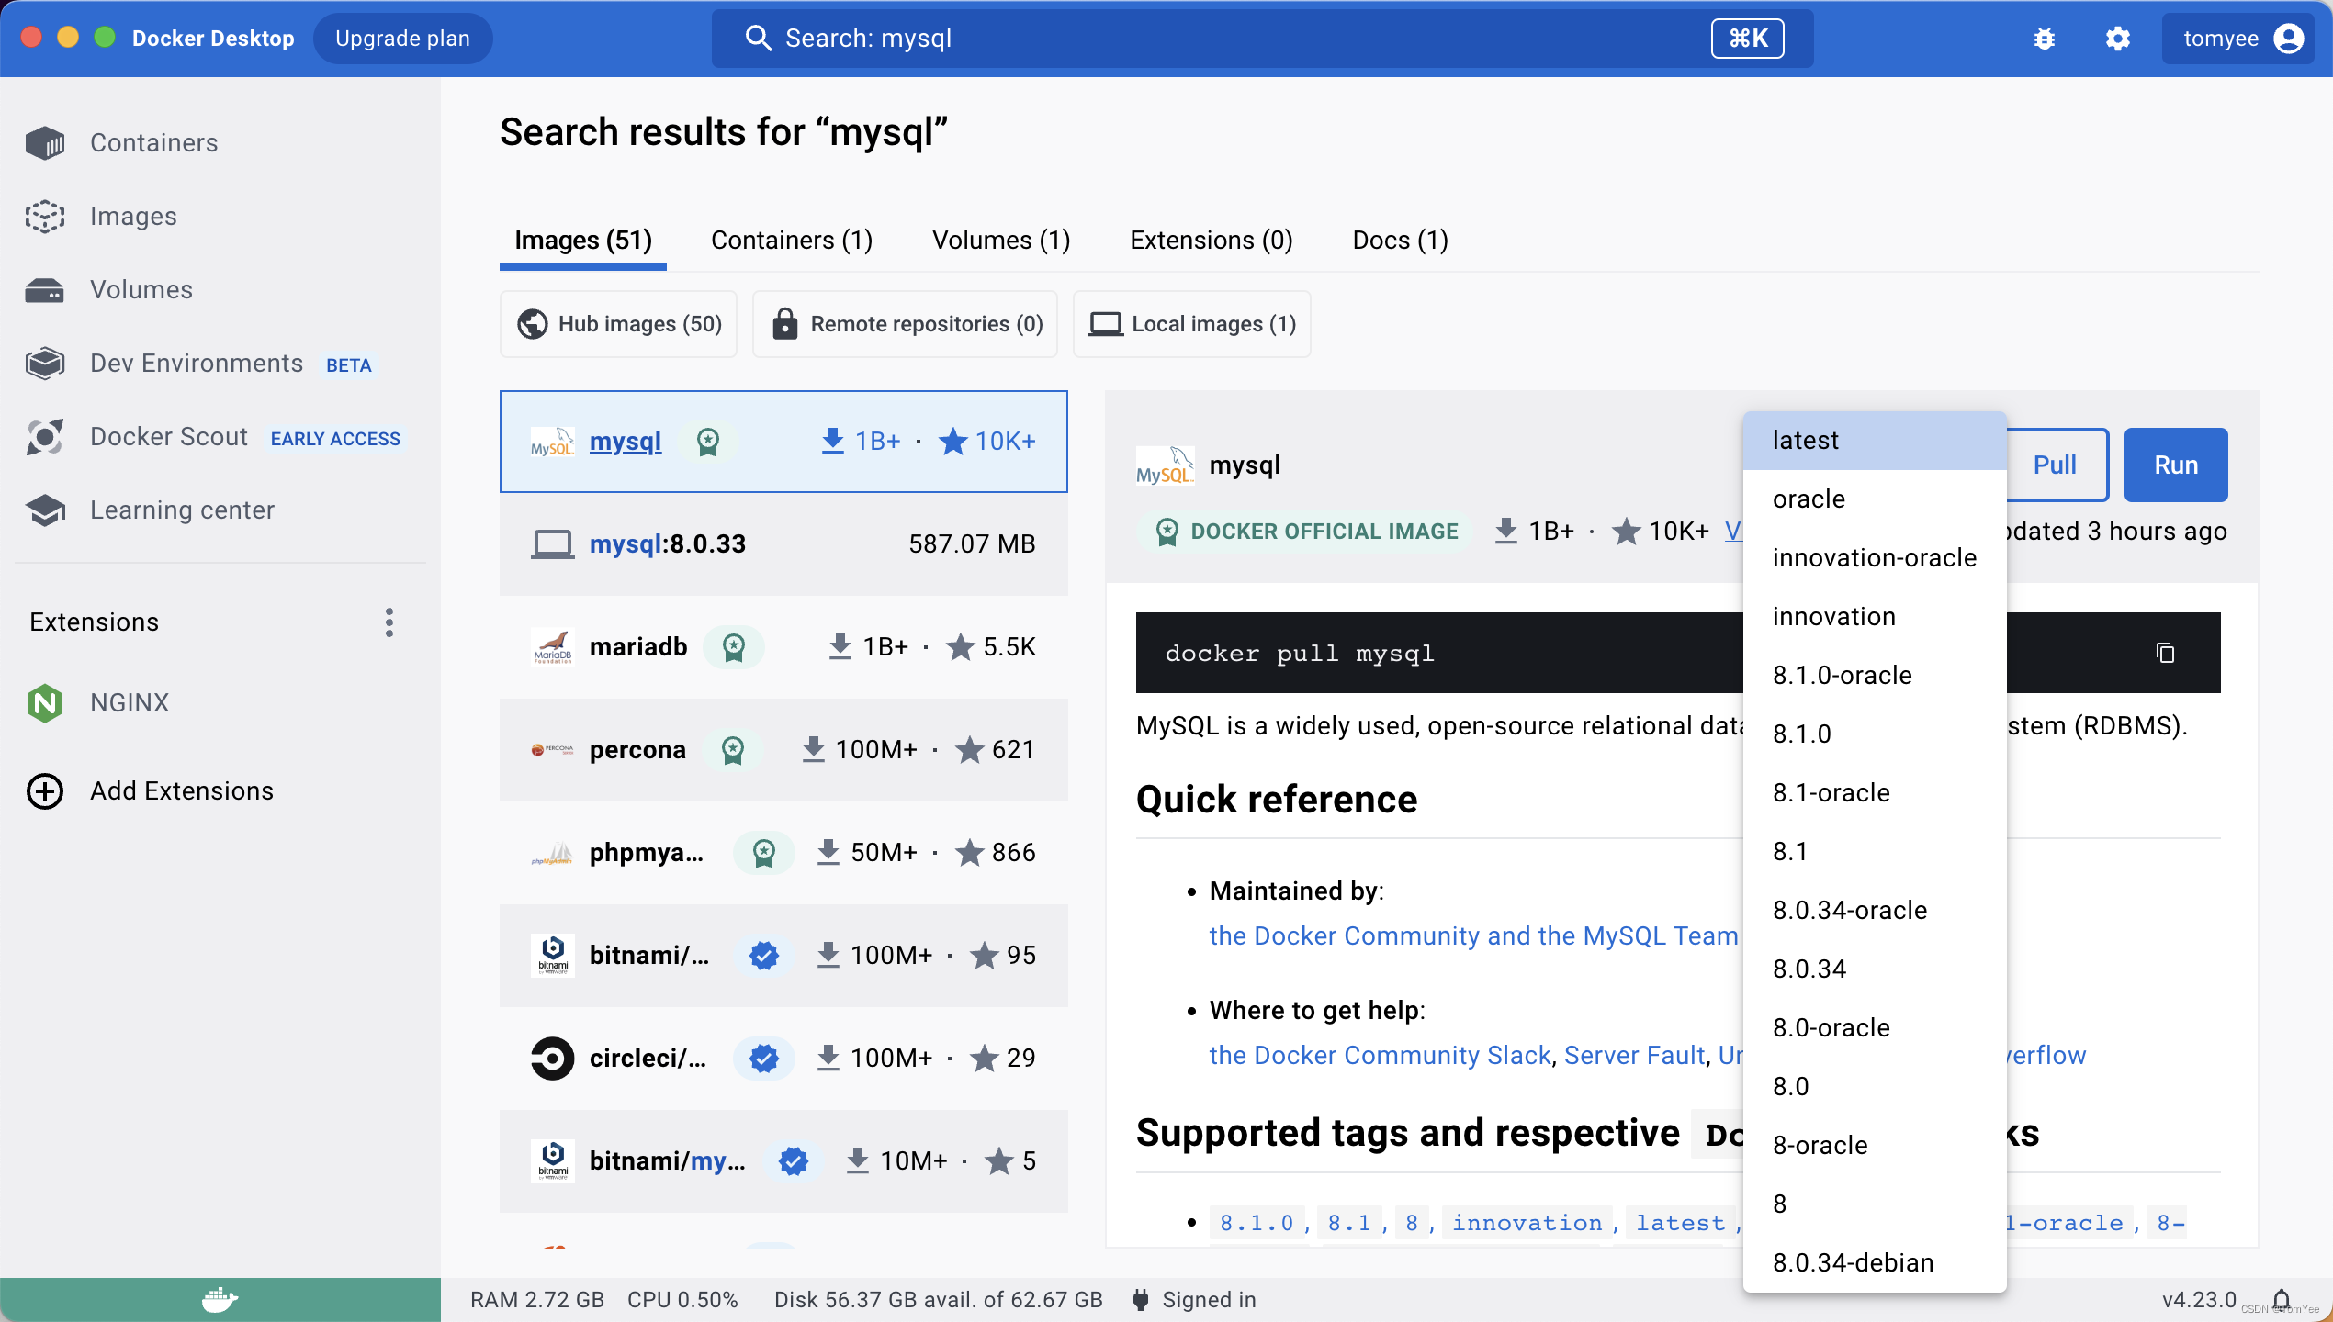This screenshot has height=1322, width=2333.
Task: Click the search magnifier icon
Action: (758, 38)
